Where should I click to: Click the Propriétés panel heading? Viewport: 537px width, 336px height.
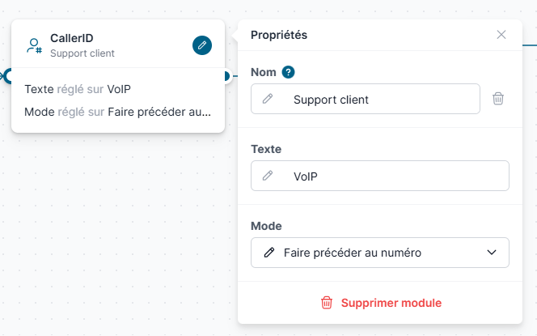pyautogui.click(x=279, y=35)
